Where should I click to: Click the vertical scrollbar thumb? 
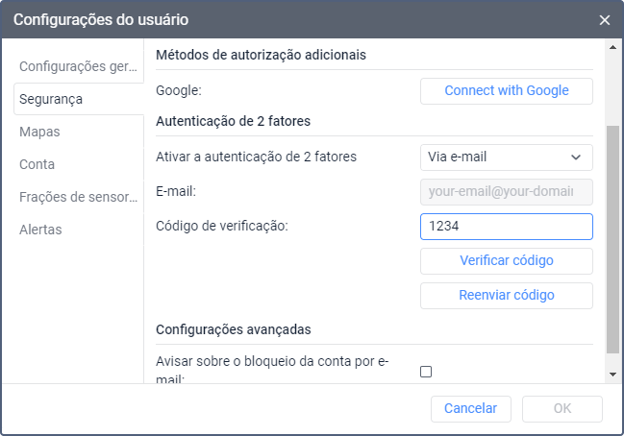(612, 240)
